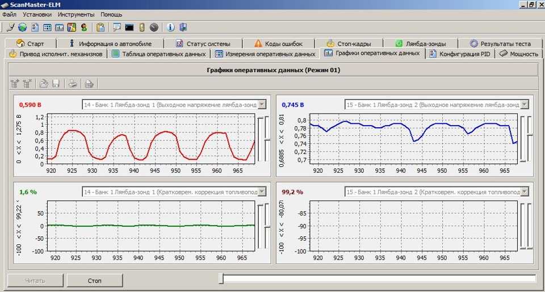This screenshot has width=545, height=292.
Task: Click the Стоп button
Action: click(x=95, y=281)
